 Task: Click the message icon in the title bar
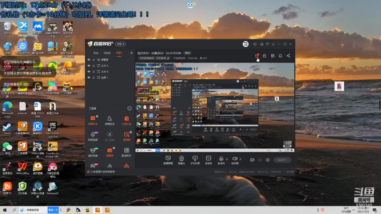pyautogui.click(x=255, y=44)
